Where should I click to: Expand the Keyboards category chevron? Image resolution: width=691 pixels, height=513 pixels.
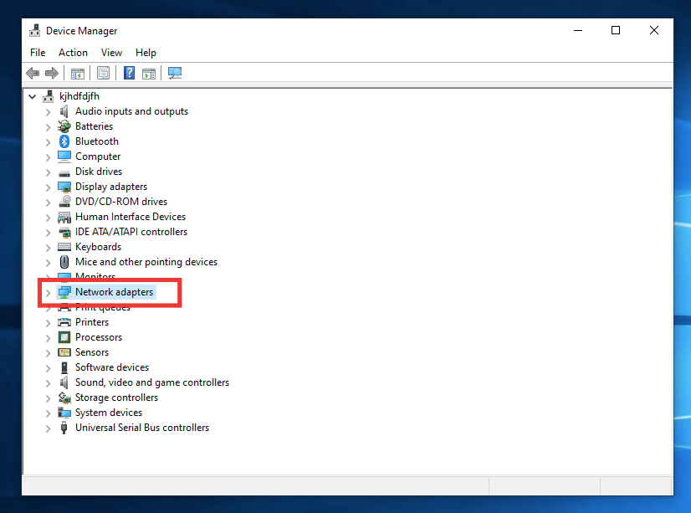[48, 248]
